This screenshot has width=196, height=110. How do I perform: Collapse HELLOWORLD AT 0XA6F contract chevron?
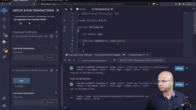13,71
